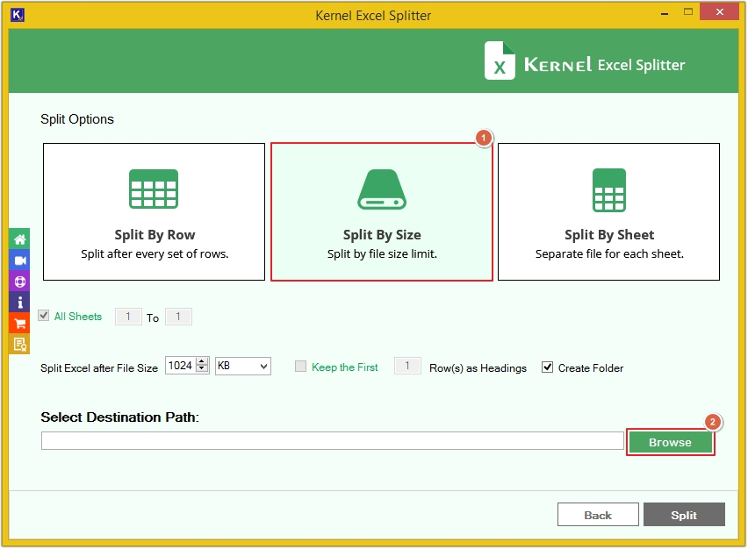Image resolution: width=748 pixels, height=549 pixels.
Task: Go Back to the previous step
Action: (598, 515)
